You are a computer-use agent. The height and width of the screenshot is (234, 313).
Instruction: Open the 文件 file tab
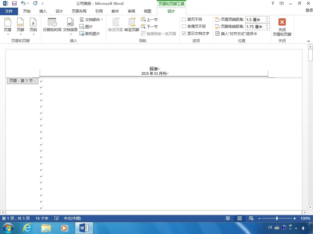click(x=9, y=11)
